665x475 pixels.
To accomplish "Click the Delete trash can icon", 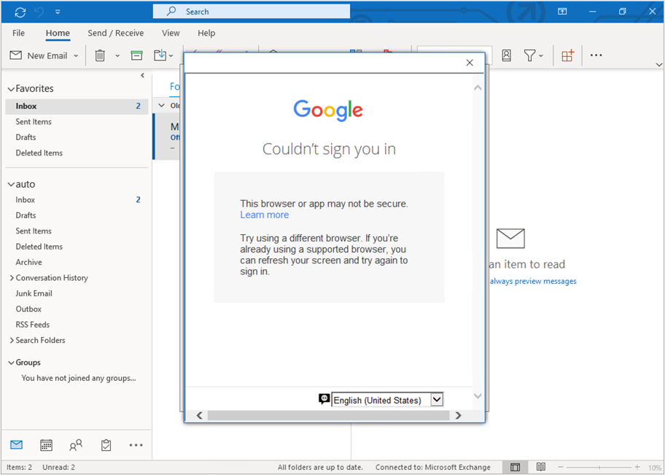I will point(100,55).
